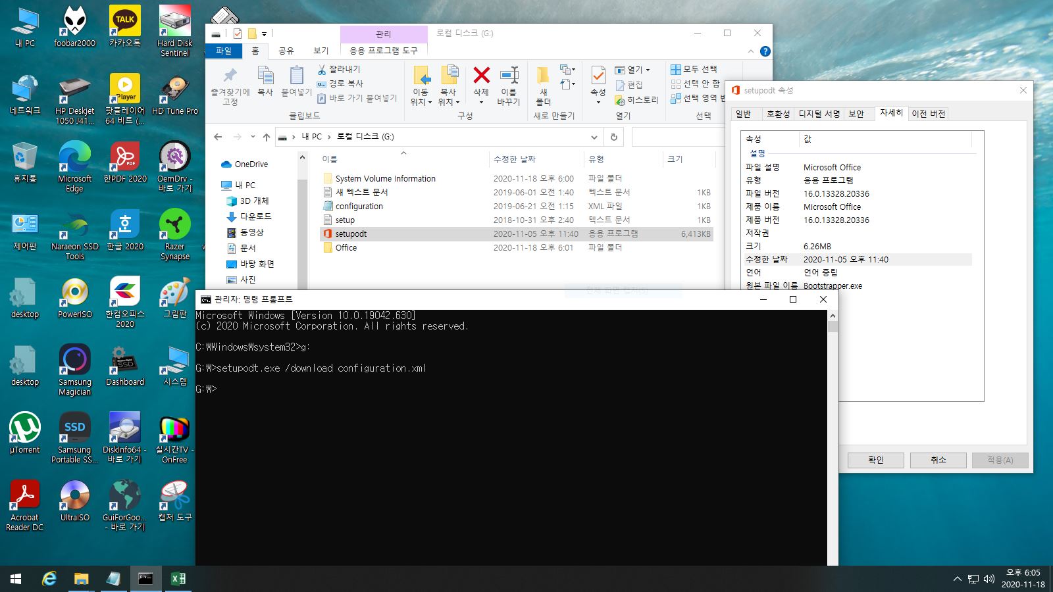Sort files by 이름 column header
The width and height of the screenshot is (1053, 592).
(403, 159)
